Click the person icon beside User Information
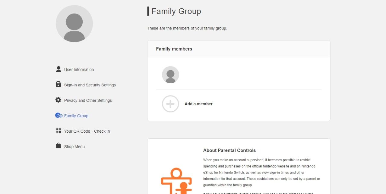 tap(58, 69)
